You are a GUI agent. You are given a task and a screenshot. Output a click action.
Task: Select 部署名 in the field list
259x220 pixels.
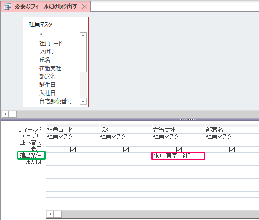click(x=47, y=76)
